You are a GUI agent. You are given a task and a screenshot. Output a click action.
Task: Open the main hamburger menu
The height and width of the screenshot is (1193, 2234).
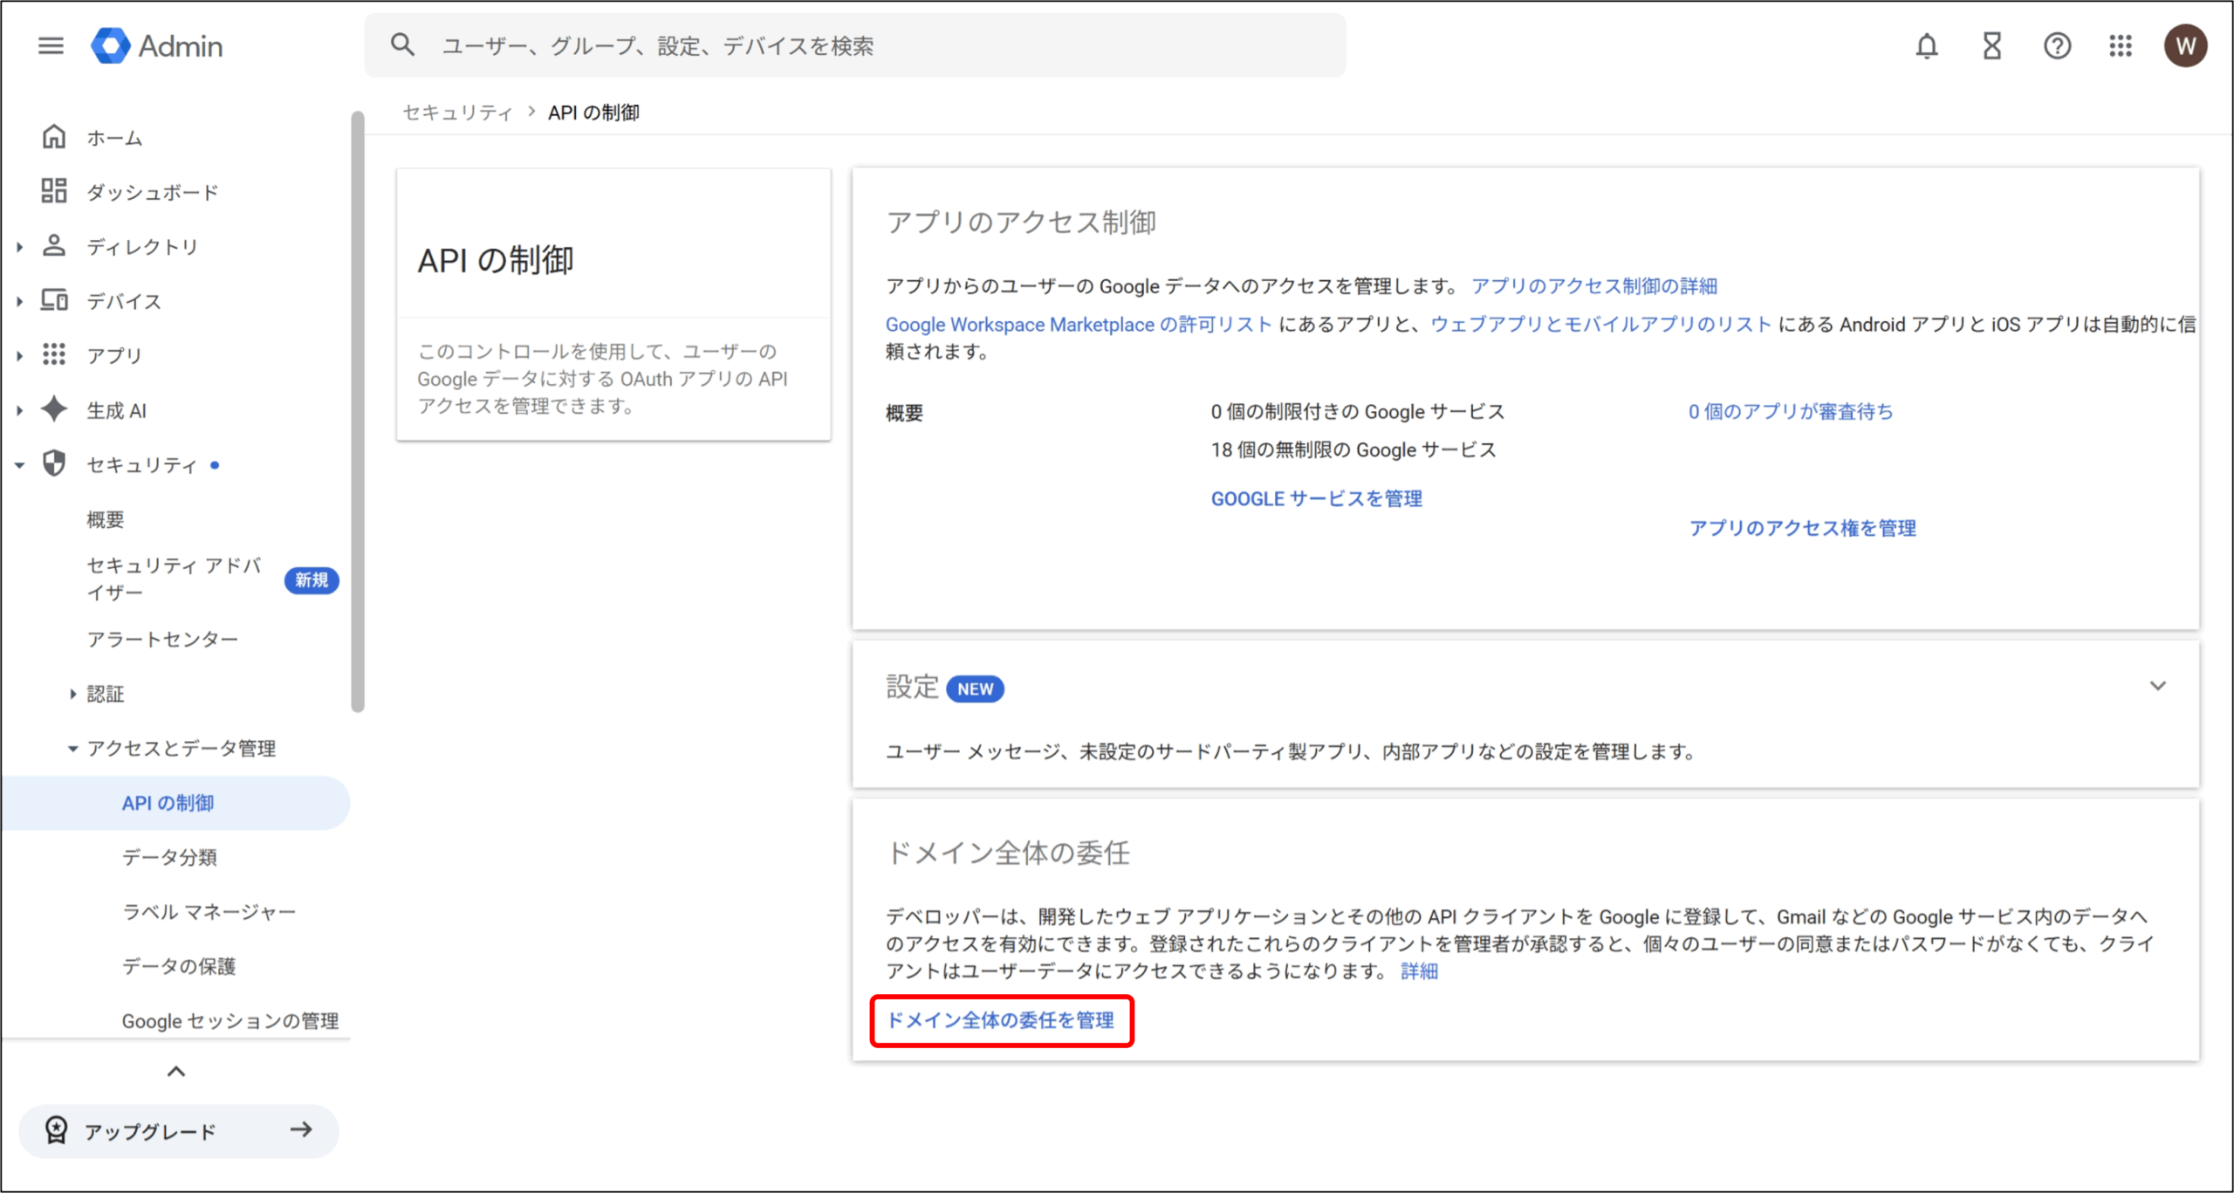tap(51, 45)
